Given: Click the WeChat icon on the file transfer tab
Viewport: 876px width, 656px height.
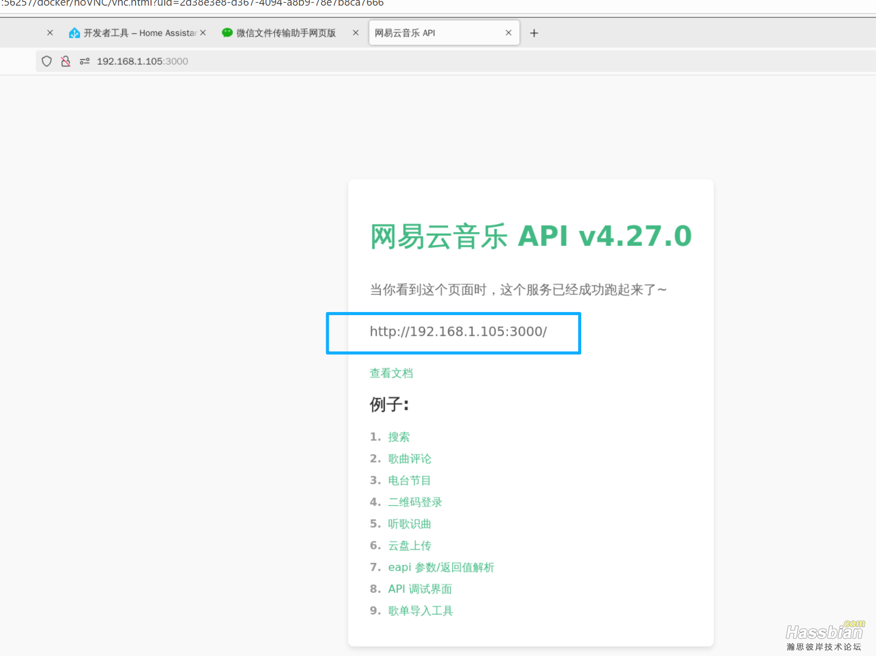Looking at the screenshot, I should [x=227, y=32].
